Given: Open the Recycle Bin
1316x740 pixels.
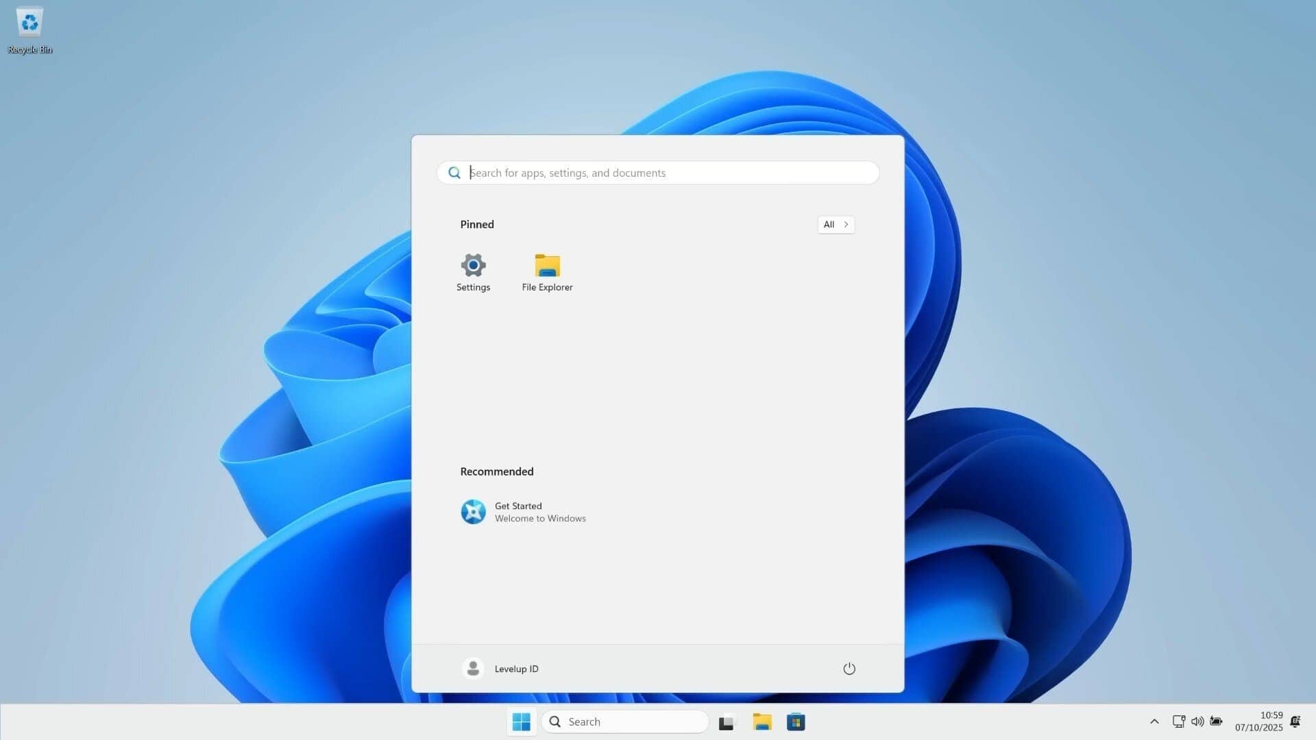Looking at the screenshot, I should tap(29, 22).
